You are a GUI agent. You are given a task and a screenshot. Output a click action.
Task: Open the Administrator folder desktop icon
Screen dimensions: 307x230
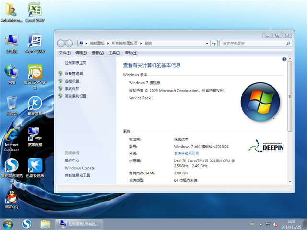[x=12, y=11]
